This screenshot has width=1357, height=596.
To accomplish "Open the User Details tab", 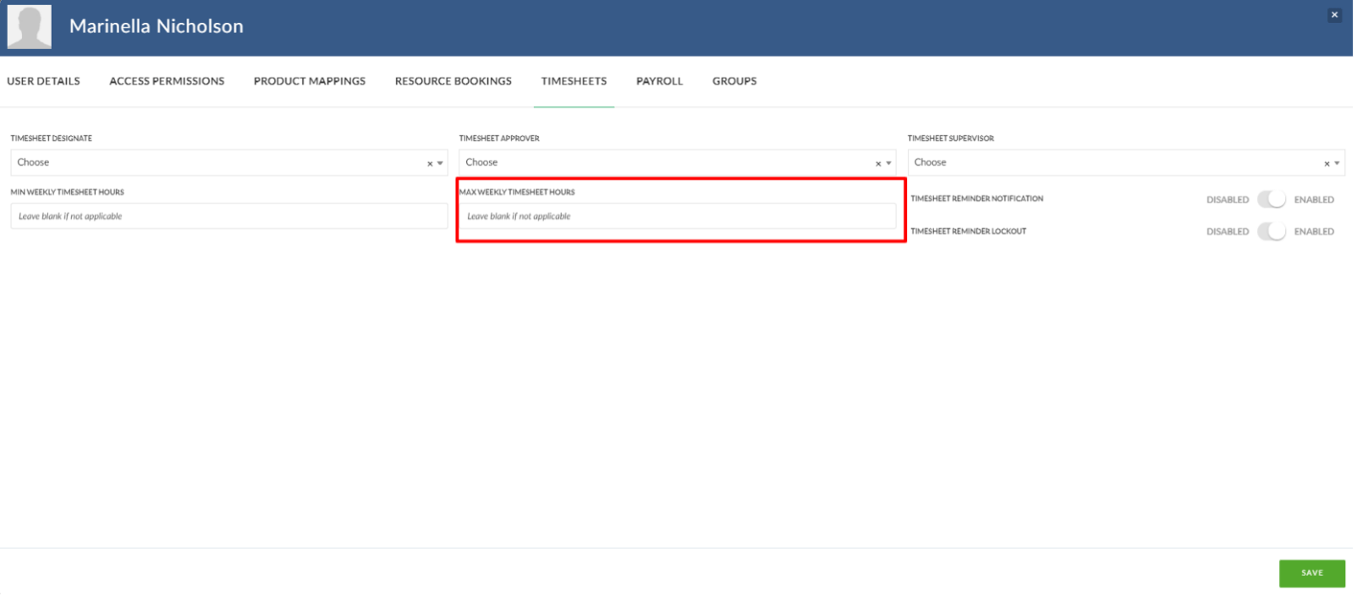I will [43, 81].
